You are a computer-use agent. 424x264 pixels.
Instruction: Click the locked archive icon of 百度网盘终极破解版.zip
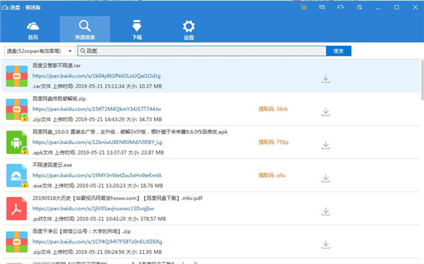tap(17, 109)
